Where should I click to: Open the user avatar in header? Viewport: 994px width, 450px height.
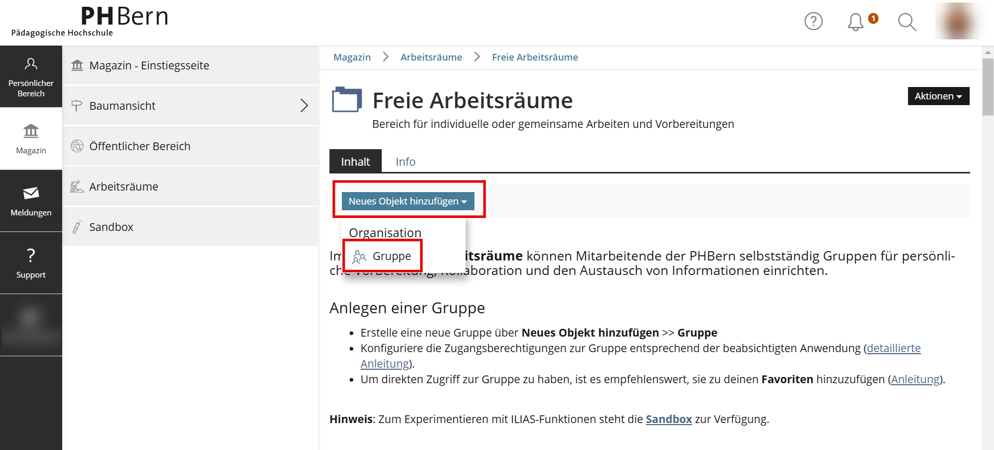click(958, 21)
